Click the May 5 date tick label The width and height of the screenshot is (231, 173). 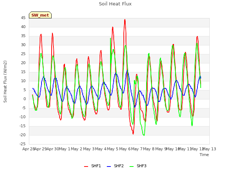pos(113,149)
